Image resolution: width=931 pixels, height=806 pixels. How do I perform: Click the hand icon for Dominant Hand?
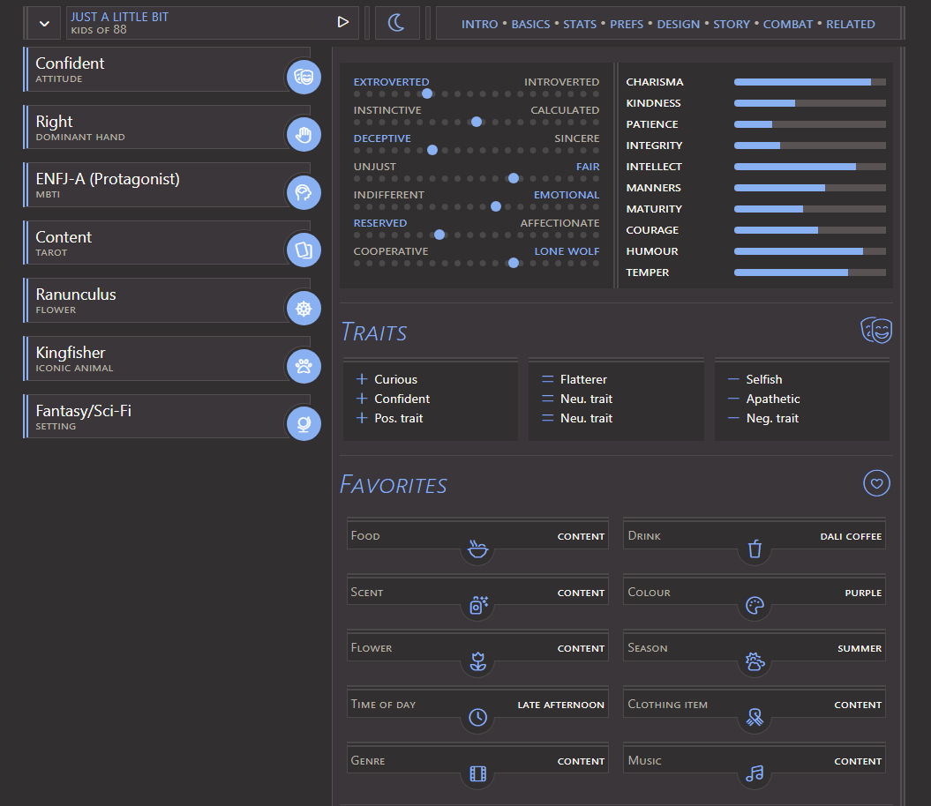[304, 135]
